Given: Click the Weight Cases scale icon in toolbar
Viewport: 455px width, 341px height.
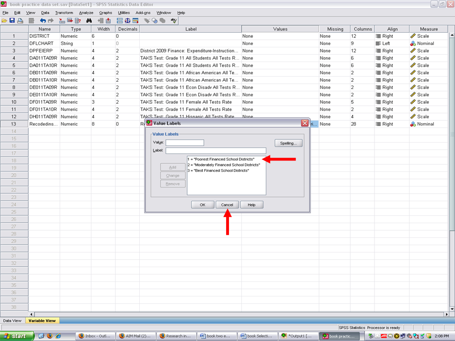Looking at the screenshot, I should 127,21.
